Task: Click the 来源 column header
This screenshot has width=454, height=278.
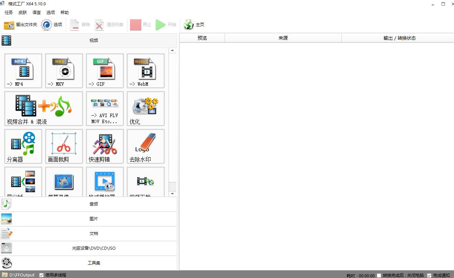Action: pyautogui.click(x=283, y=38)
